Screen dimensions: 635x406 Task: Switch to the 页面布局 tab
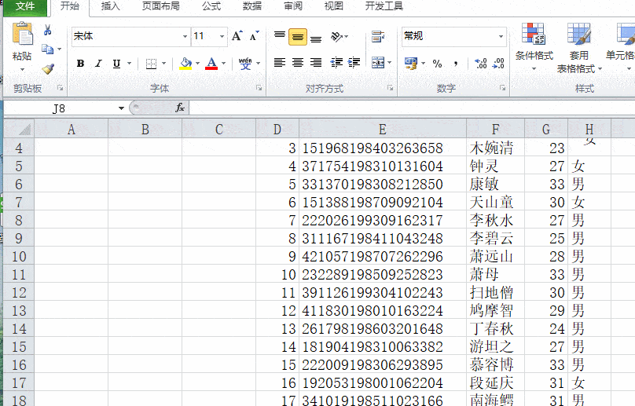pyautogui.click(x=161, y=6)
